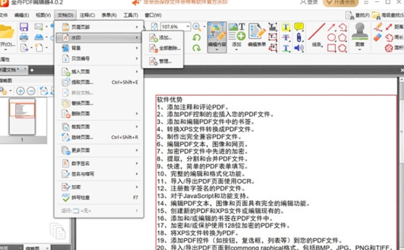Click the save floppy disk icon
Screen dimensions: 404x250
click(24, 27)
